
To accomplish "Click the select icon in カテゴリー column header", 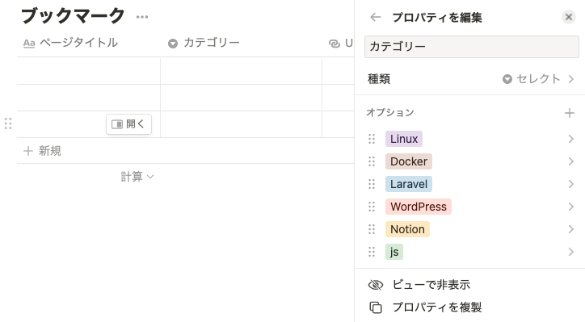I will coord(173,44).
